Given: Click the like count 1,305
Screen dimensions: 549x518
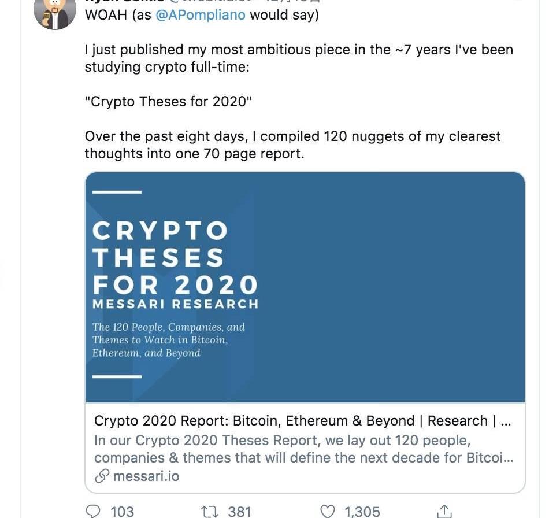Looking at the screenshot, I should [x=362, y=511].
